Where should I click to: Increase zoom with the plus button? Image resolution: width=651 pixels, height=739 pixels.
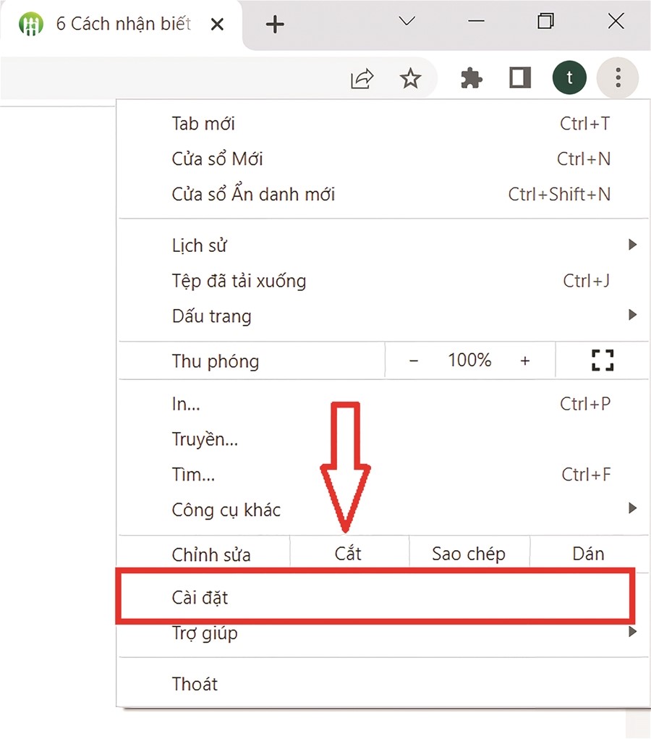tap(525, 360)
